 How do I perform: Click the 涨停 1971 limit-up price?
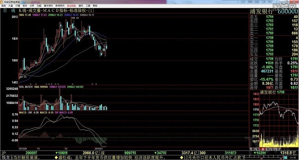[269, 87]
